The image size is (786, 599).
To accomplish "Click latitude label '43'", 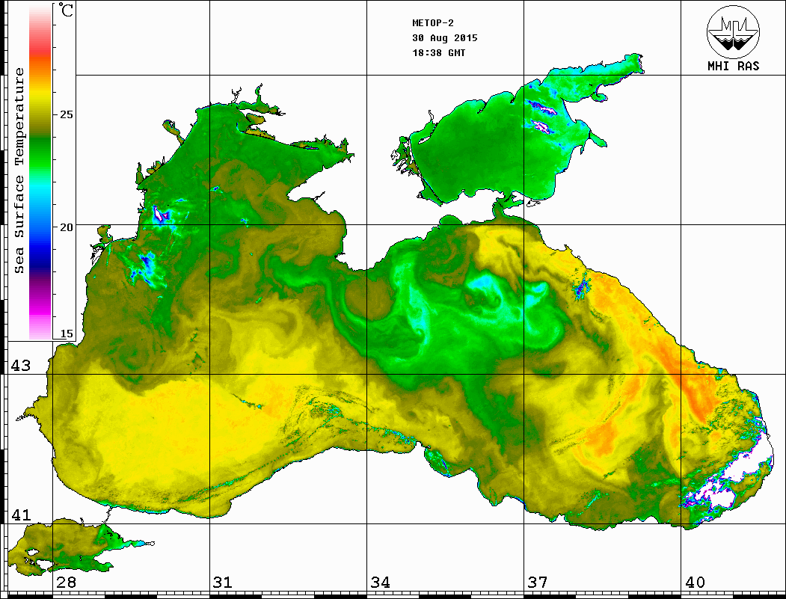I will pyautogui.click(x=21, y=366).
